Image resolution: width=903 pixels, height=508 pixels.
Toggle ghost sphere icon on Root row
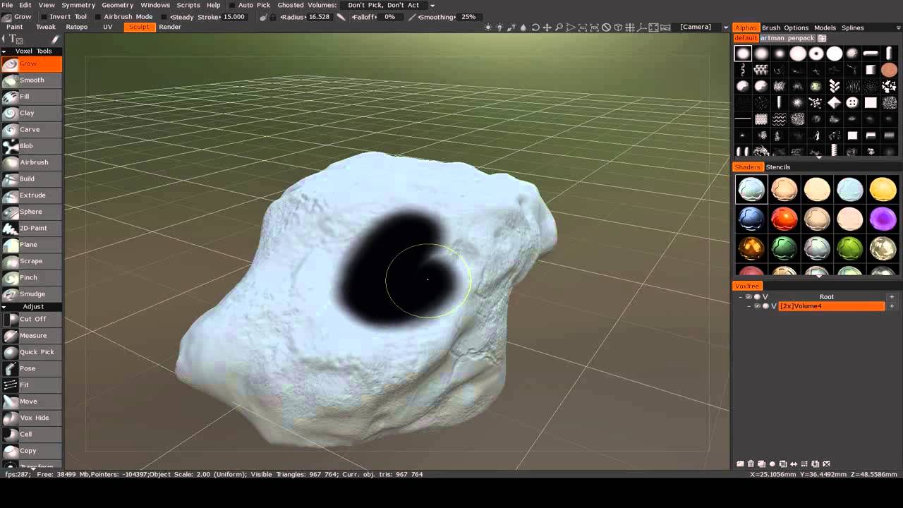pyautogui.click(x=757, y=297)
